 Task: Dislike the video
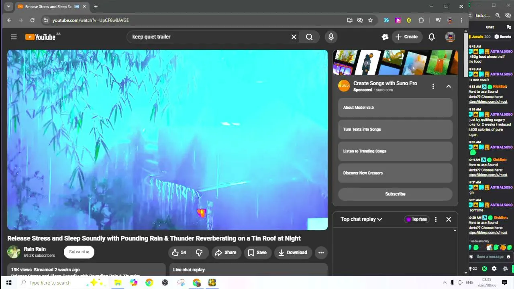coord(199,252)
